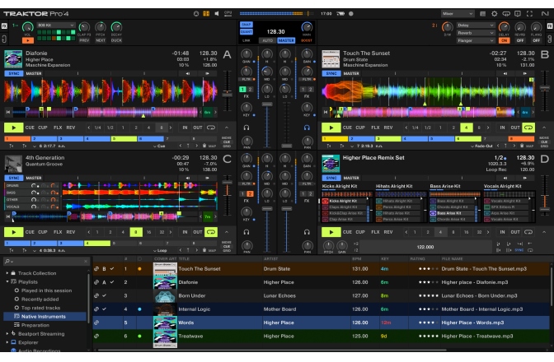
Task: Open the Preferences gear icon
Action: point(495,14)
